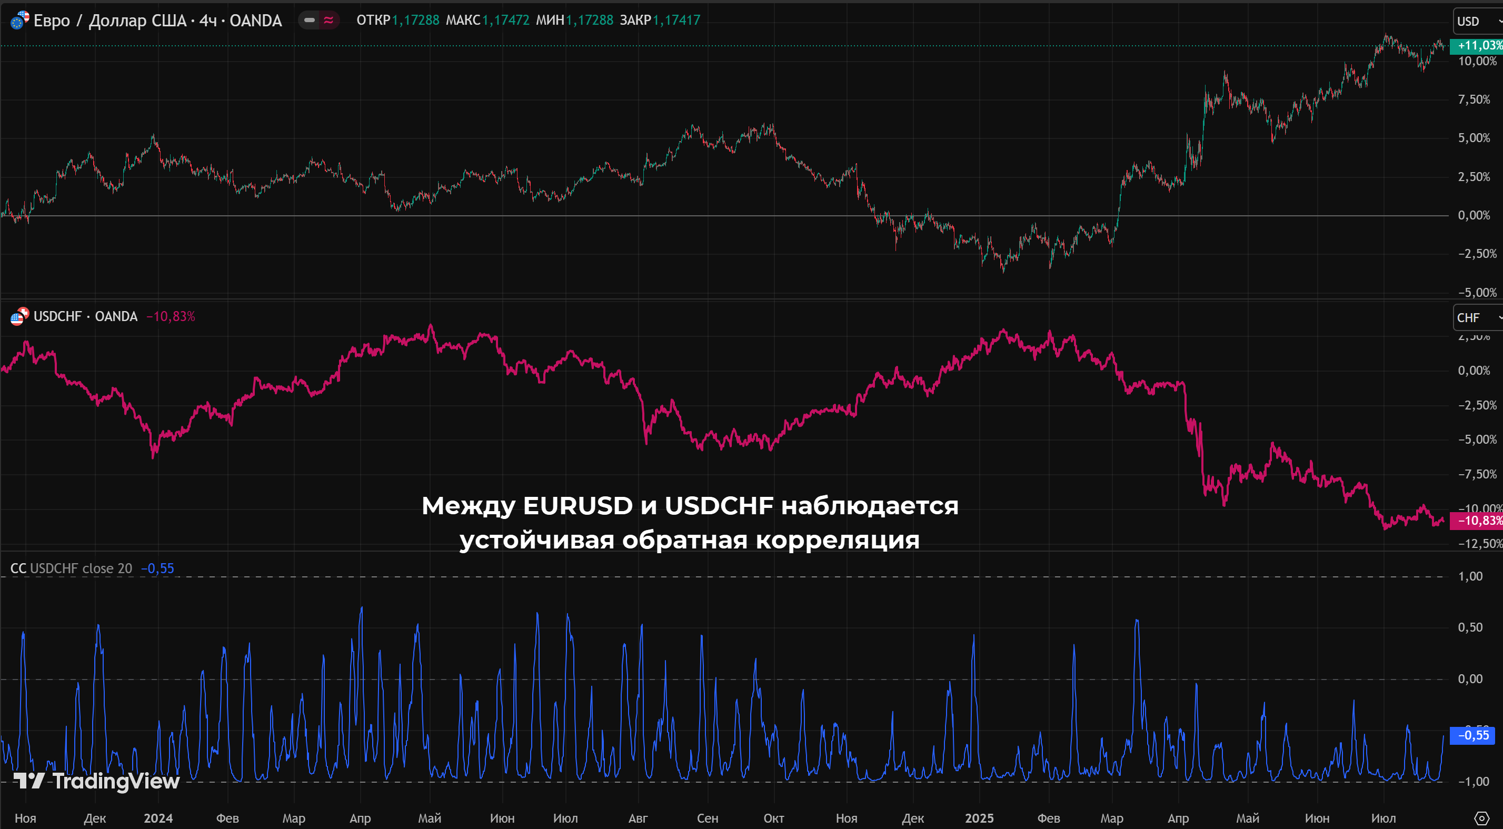Screen dimensions: 1503x829
Task: Click the EUR/USD flag pair icon
Action: coord(19,21)
